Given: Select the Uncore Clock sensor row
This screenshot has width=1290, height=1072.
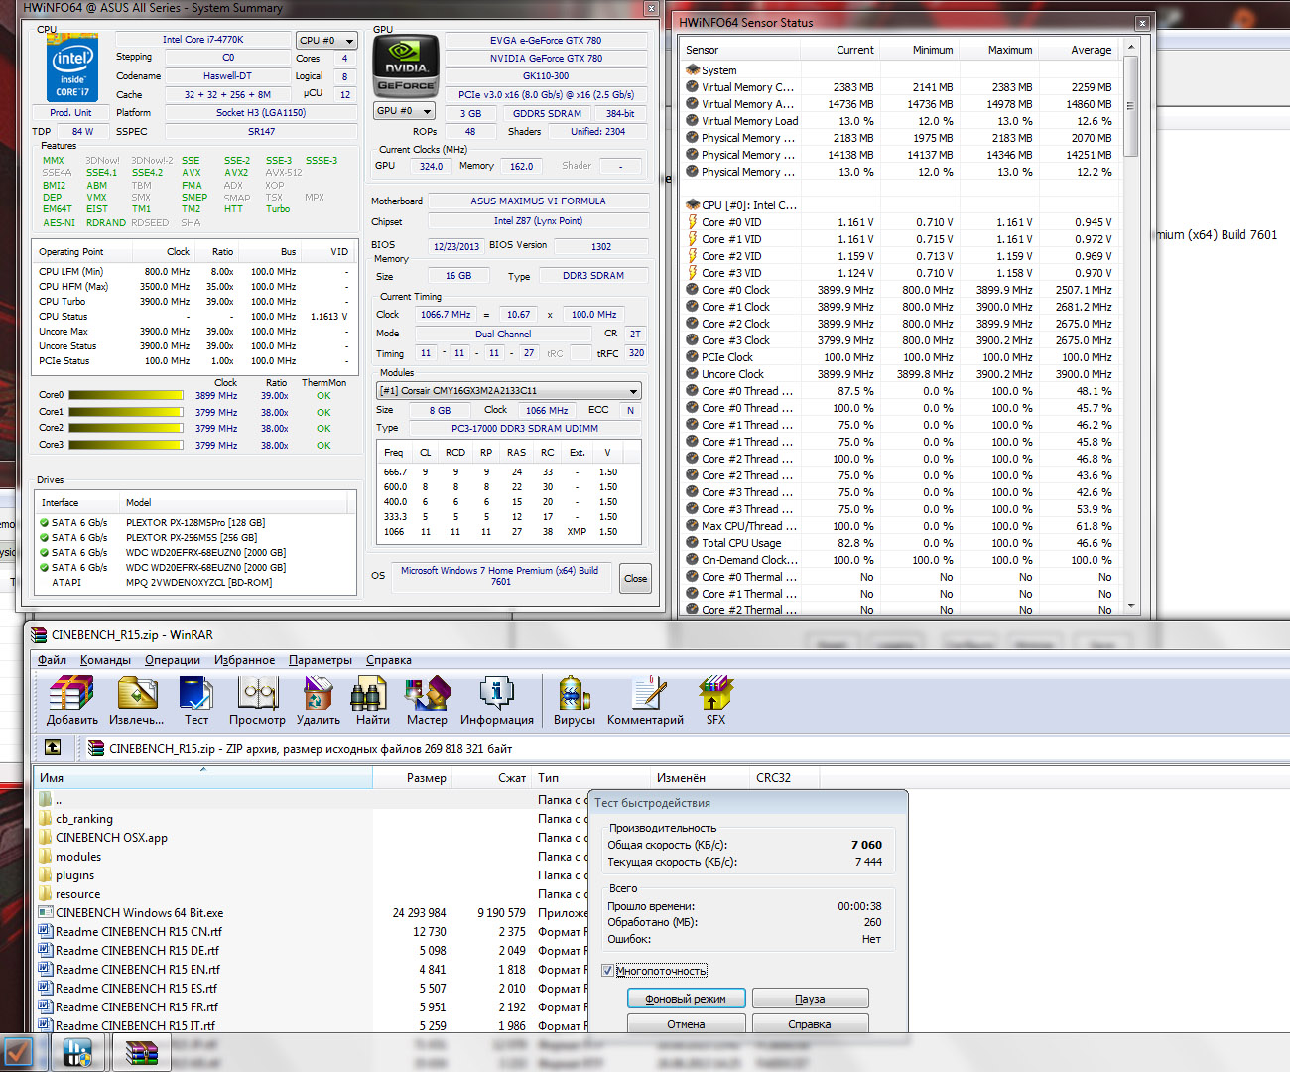Looking at the screenshot, I should [x=901, y=374].
